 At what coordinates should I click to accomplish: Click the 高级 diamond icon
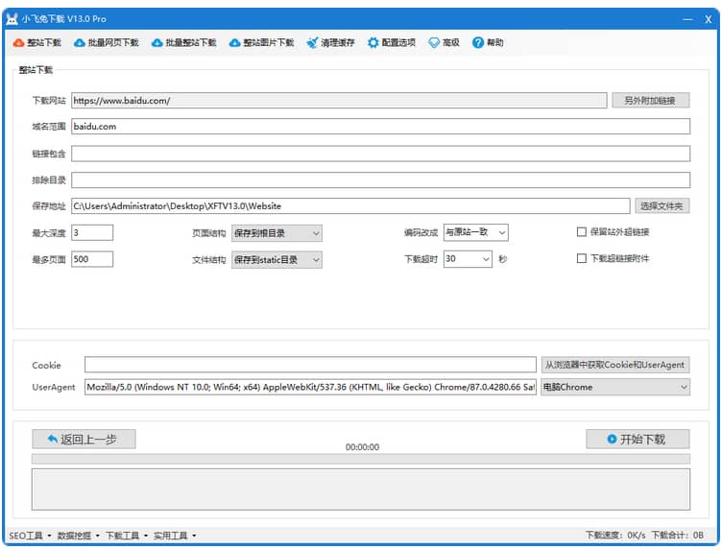tap(434, 43)
